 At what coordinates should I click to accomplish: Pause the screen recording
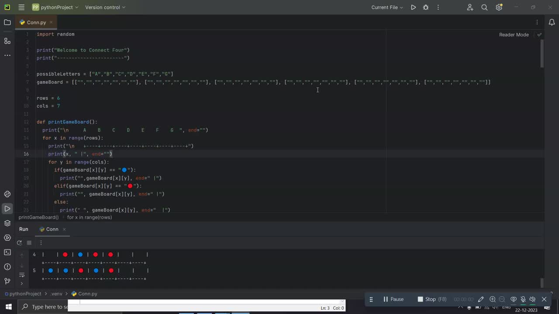coord(393,299)
